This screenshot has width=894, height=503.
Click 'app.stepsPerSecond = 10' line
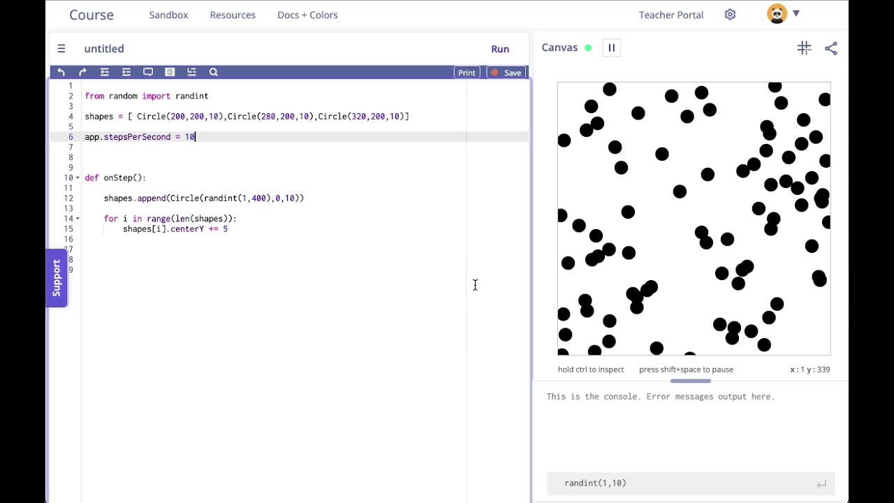tap(140, 137)
